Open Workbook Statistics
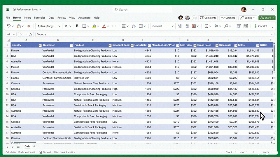280x157 pixels. (x=64, y=152)
